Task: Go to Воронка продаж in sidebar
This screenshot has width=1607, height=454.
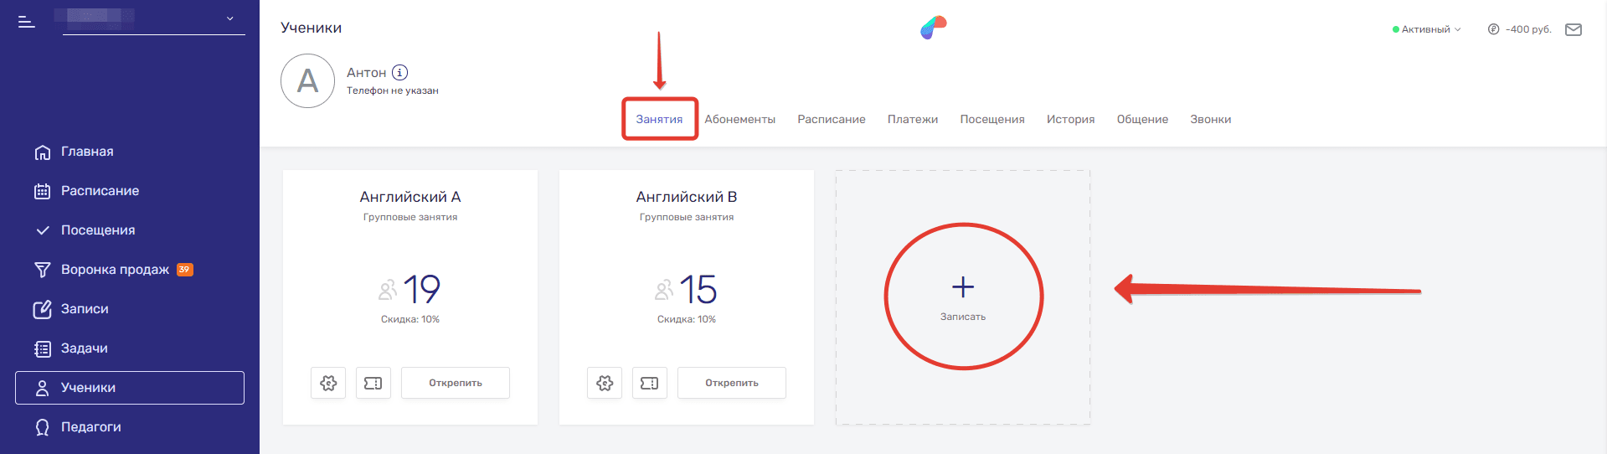Action: coord(115,270)
